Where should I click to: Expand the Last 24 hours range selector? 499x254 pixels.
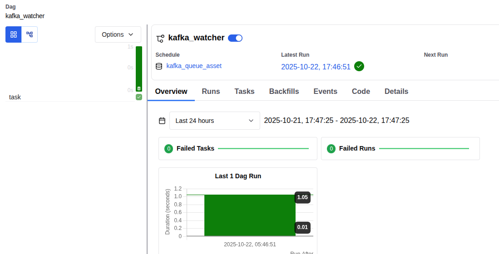pyautogui.click(x=214, y=121)
